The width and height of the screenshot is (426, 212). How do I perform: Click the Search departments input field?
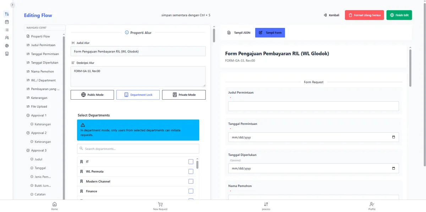tap(138, 149)
